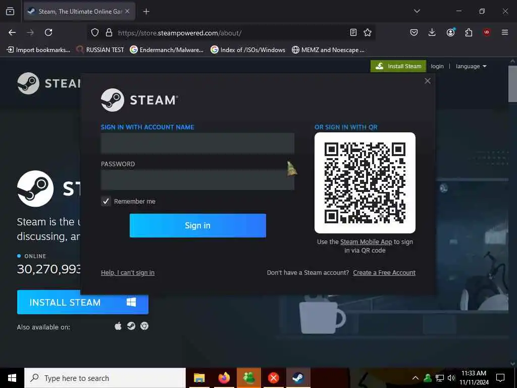Open the Firefox hamburger application menu
517x388 pixels.
504,32
